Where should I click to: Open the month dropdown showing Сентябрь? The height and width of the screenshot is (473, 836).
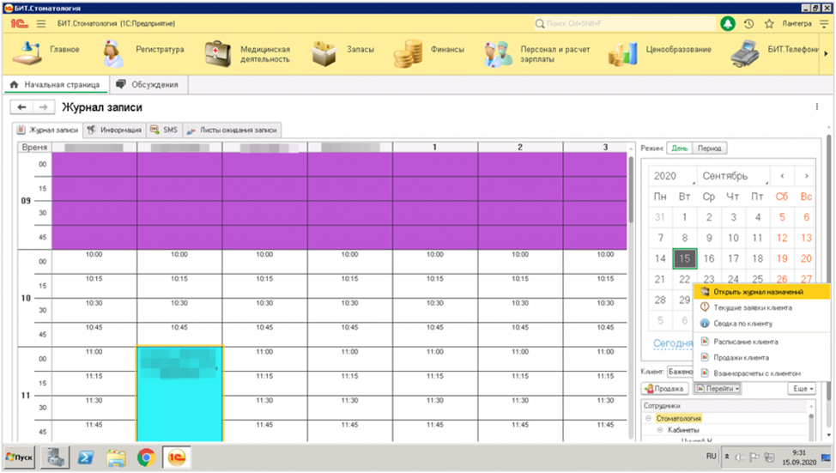pyautogui.click(x=735, y=176)
